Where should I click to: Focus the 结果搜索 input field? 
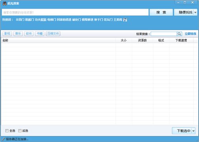164,34
